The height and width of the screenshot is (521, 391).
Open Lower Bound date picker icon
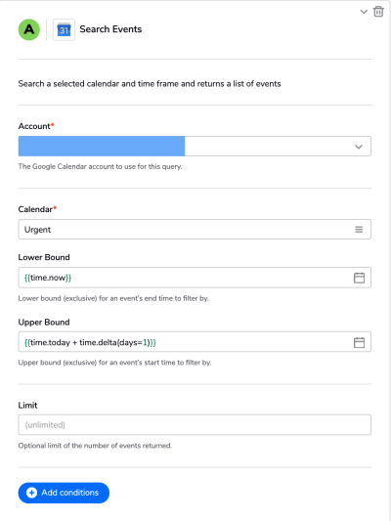tap(359, 278)
